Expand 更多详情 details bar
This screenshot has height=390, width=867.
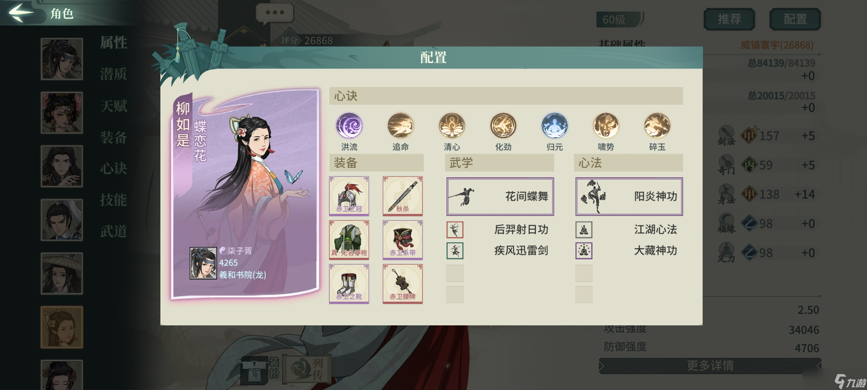710,366
